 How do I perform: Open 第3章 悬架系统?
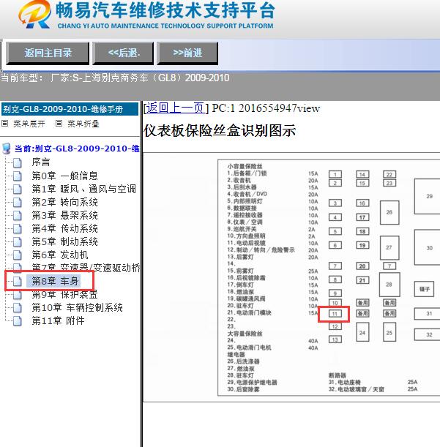[64, 215]
